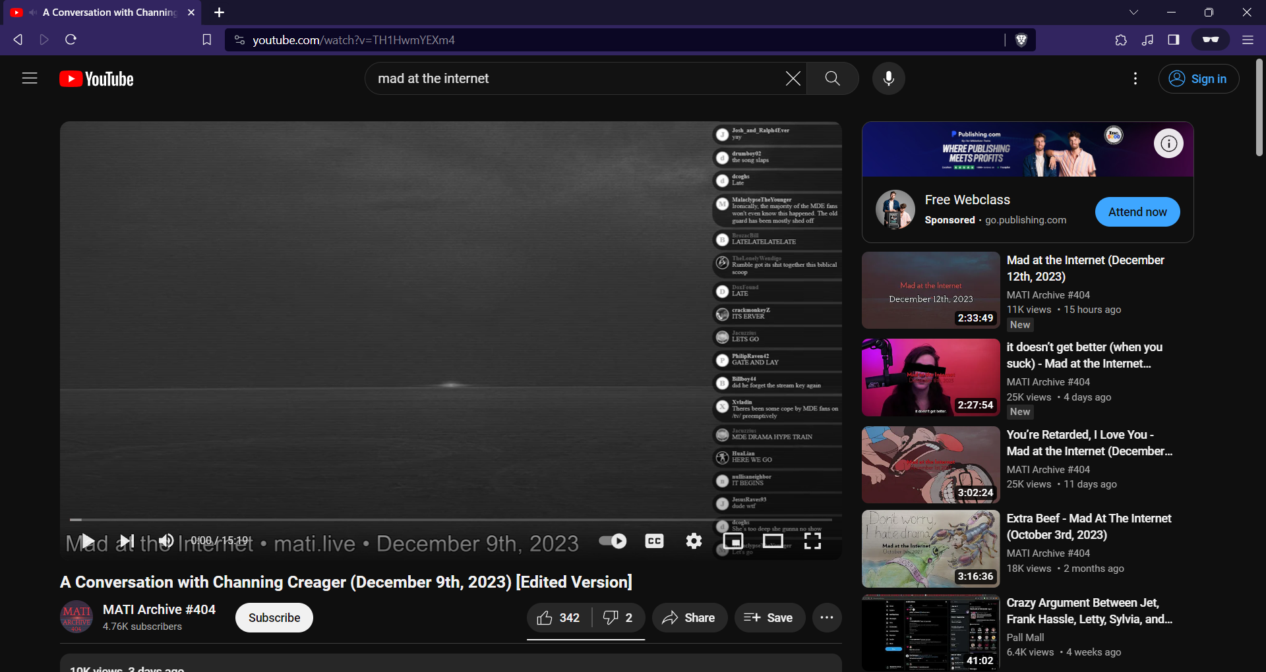1266x672 pixels.
Task: Open "You're Retarded, I Love You" thumbnail
Action: (x=930, y=464)
